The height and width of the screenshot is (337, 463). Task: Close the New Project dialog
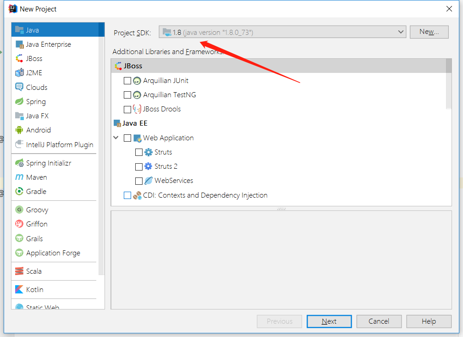(449, 9)
